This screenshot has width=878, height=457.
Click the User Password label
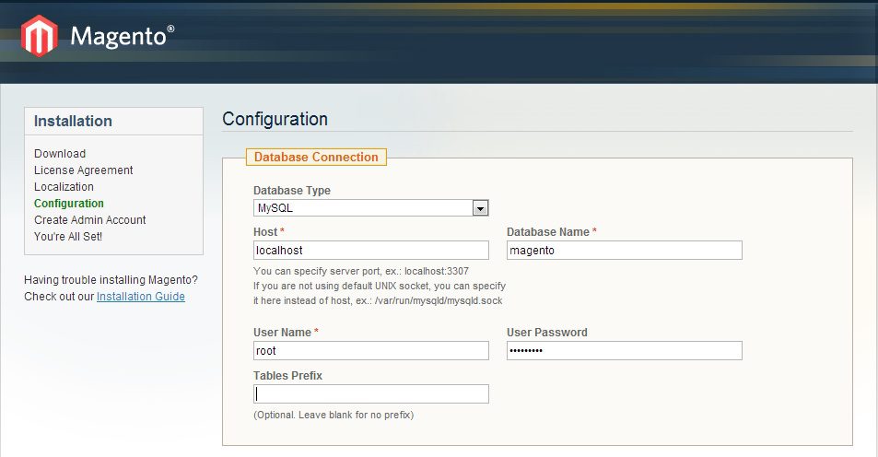[x=547, y=332]
